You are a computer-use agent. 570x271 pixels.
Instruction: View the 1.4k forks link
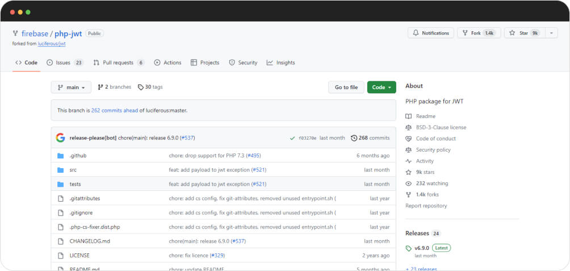tap(428, 195)
